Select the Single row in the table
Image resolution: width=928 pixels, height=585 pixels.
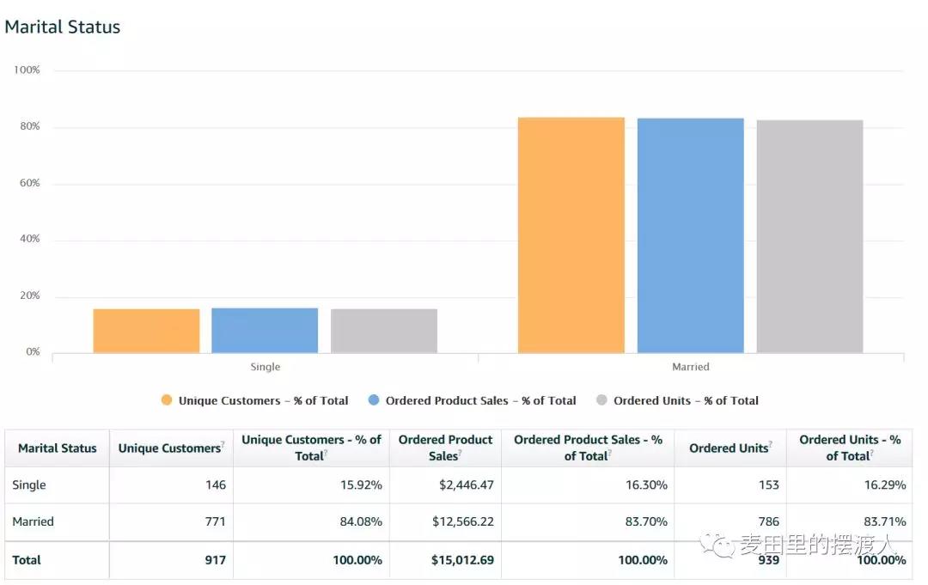pos(29,484)
